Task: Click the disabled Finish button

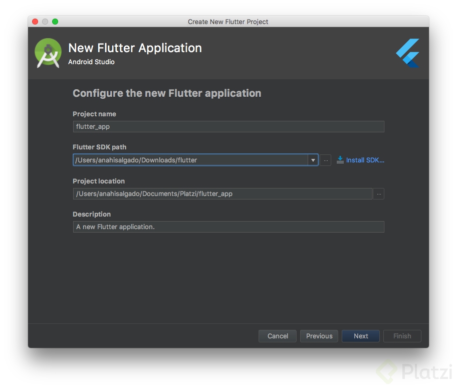Action: 402,336
